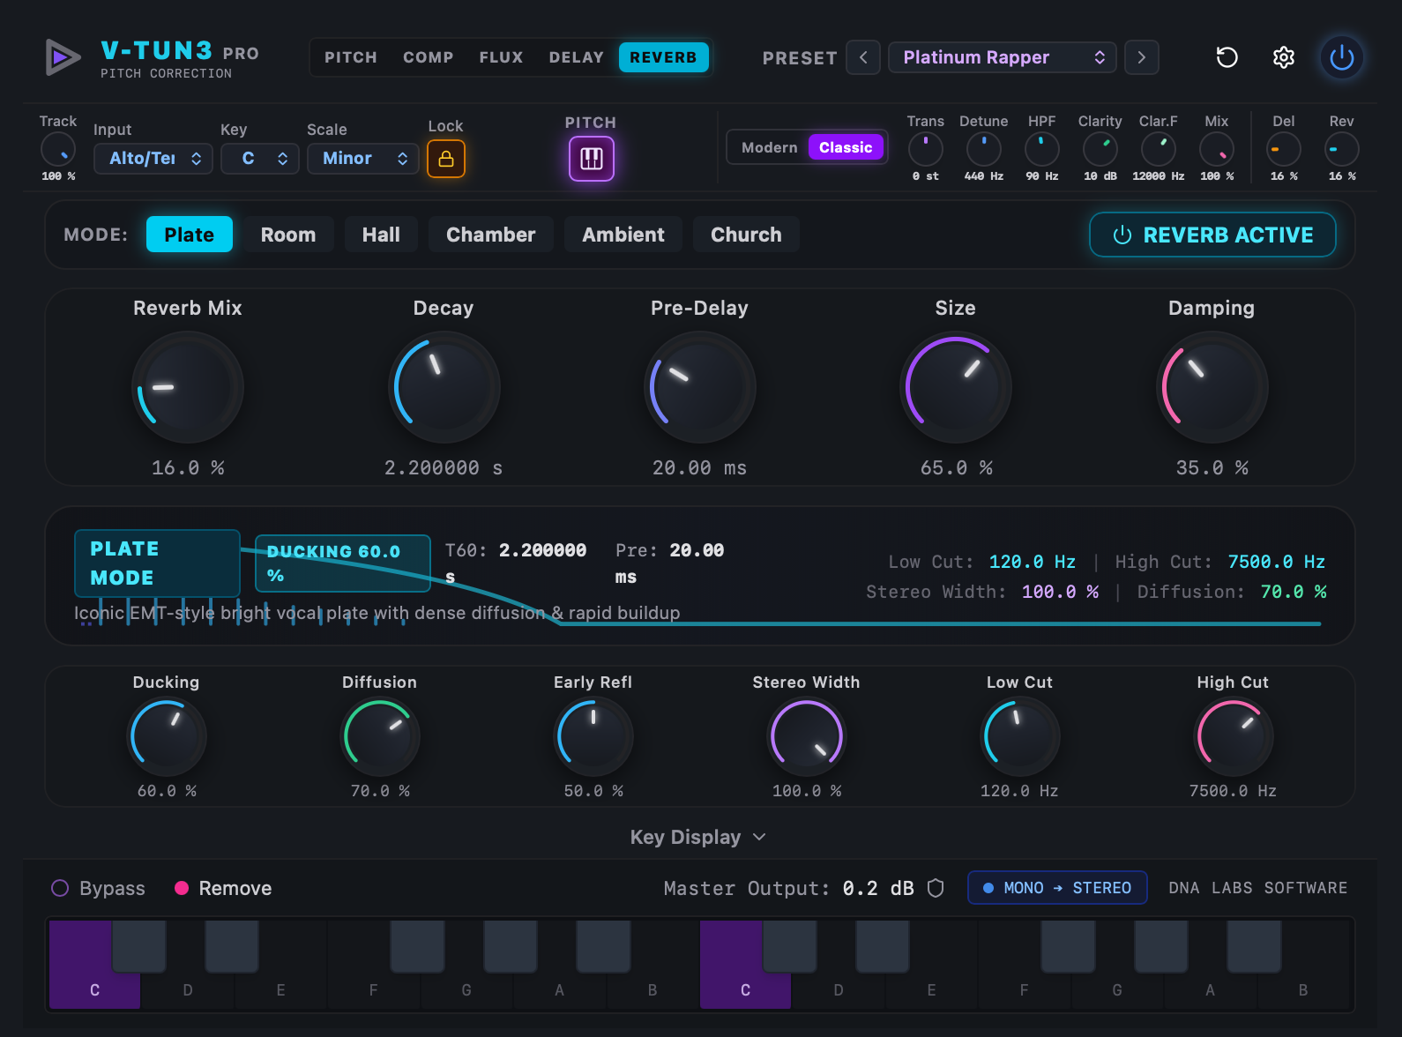Select the Church reverb mode
The width and height of the screenshot is (1402, 1037).
click(746, 235)
